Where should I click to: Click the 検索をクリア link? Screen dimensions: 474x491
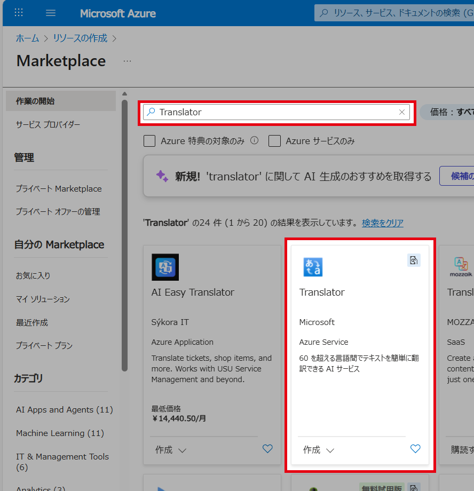point(382,223)
